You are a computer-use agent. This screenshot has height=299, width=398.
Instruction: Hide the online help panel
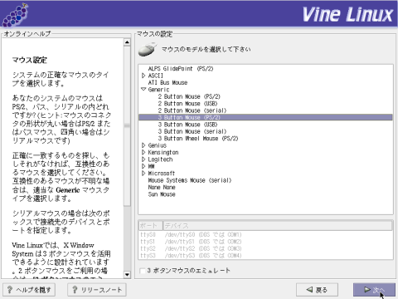[x=29, y=290]
